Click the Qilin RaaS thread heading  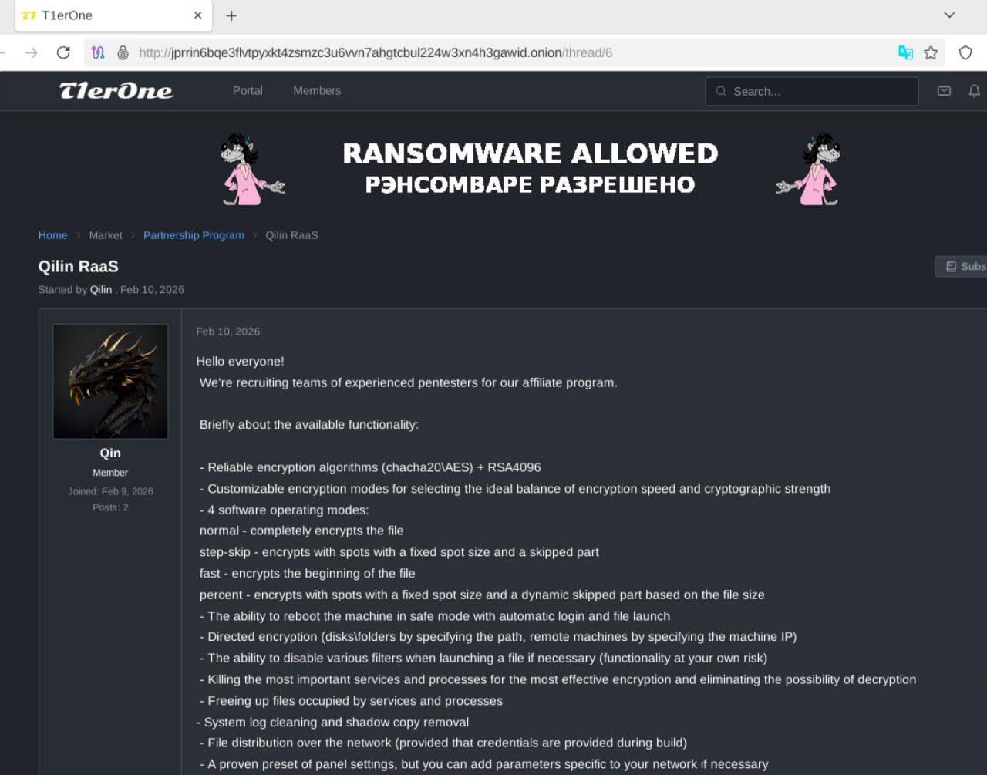pos(79,266)
